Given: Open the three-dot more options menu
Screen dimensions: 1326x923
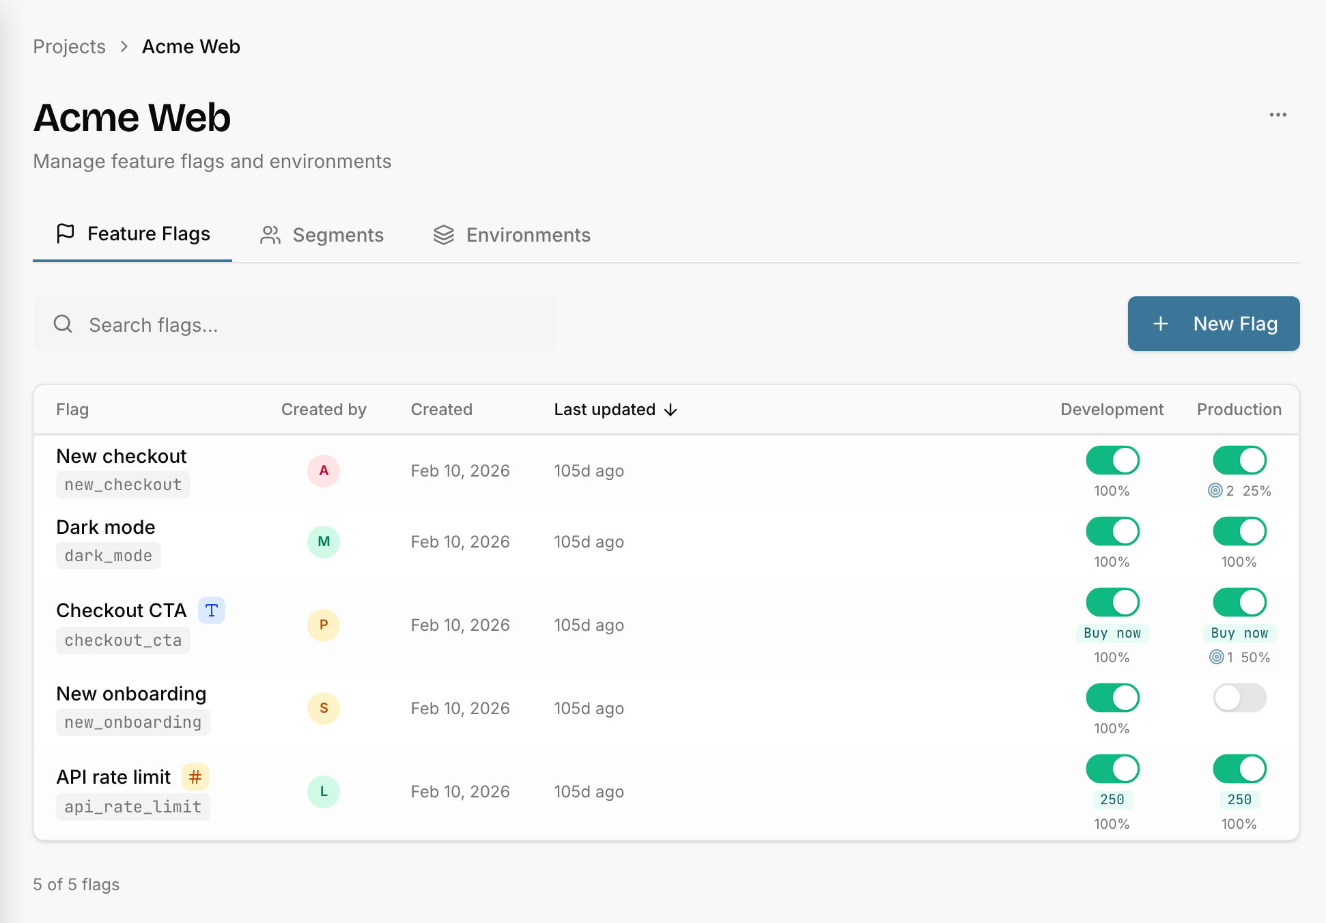Looking at the screenshot, I should [1278, 115].
